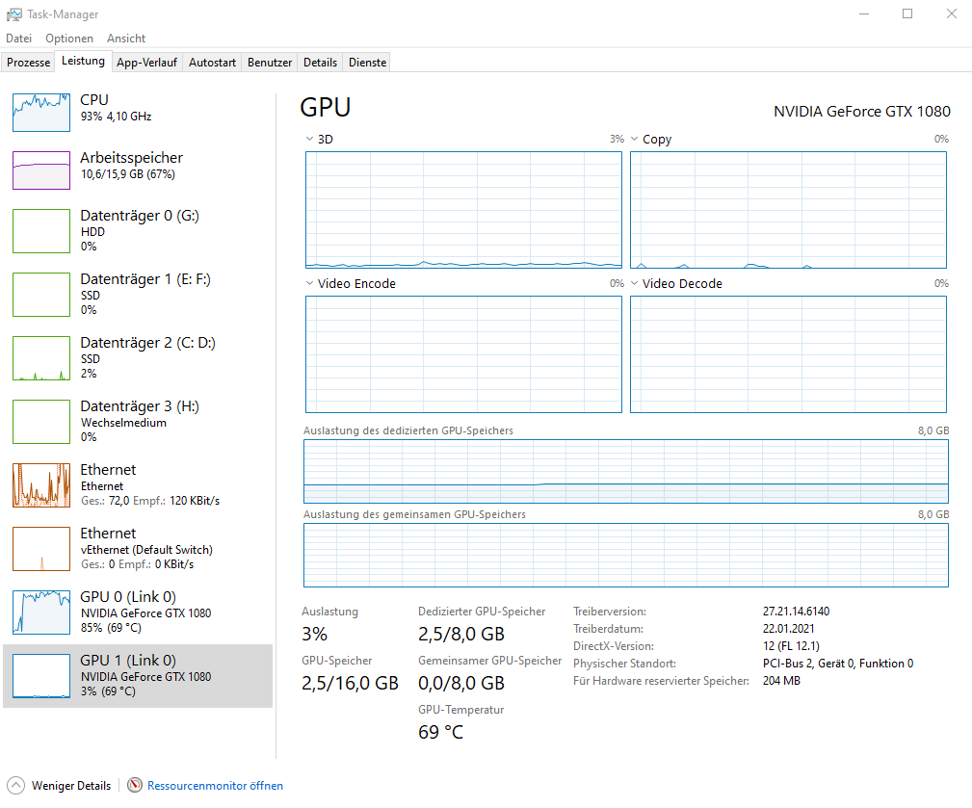Select the Datenträger 2 (C: D:) thumbnail
The height and width of the screenshot is (808, 972).
[40, 358]
